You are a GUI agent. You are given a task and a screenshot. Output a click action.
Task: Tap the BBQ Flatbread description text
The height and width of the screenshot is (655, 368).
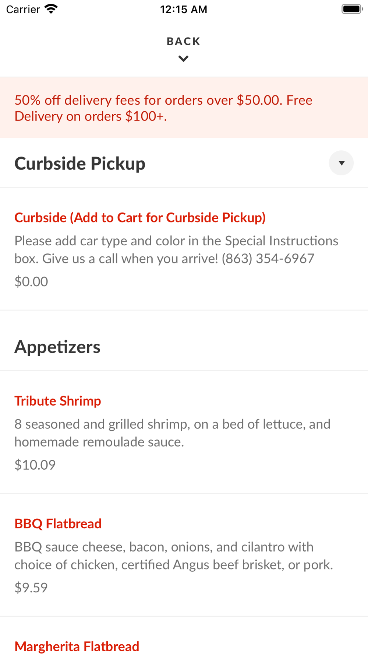coord(173,556)
